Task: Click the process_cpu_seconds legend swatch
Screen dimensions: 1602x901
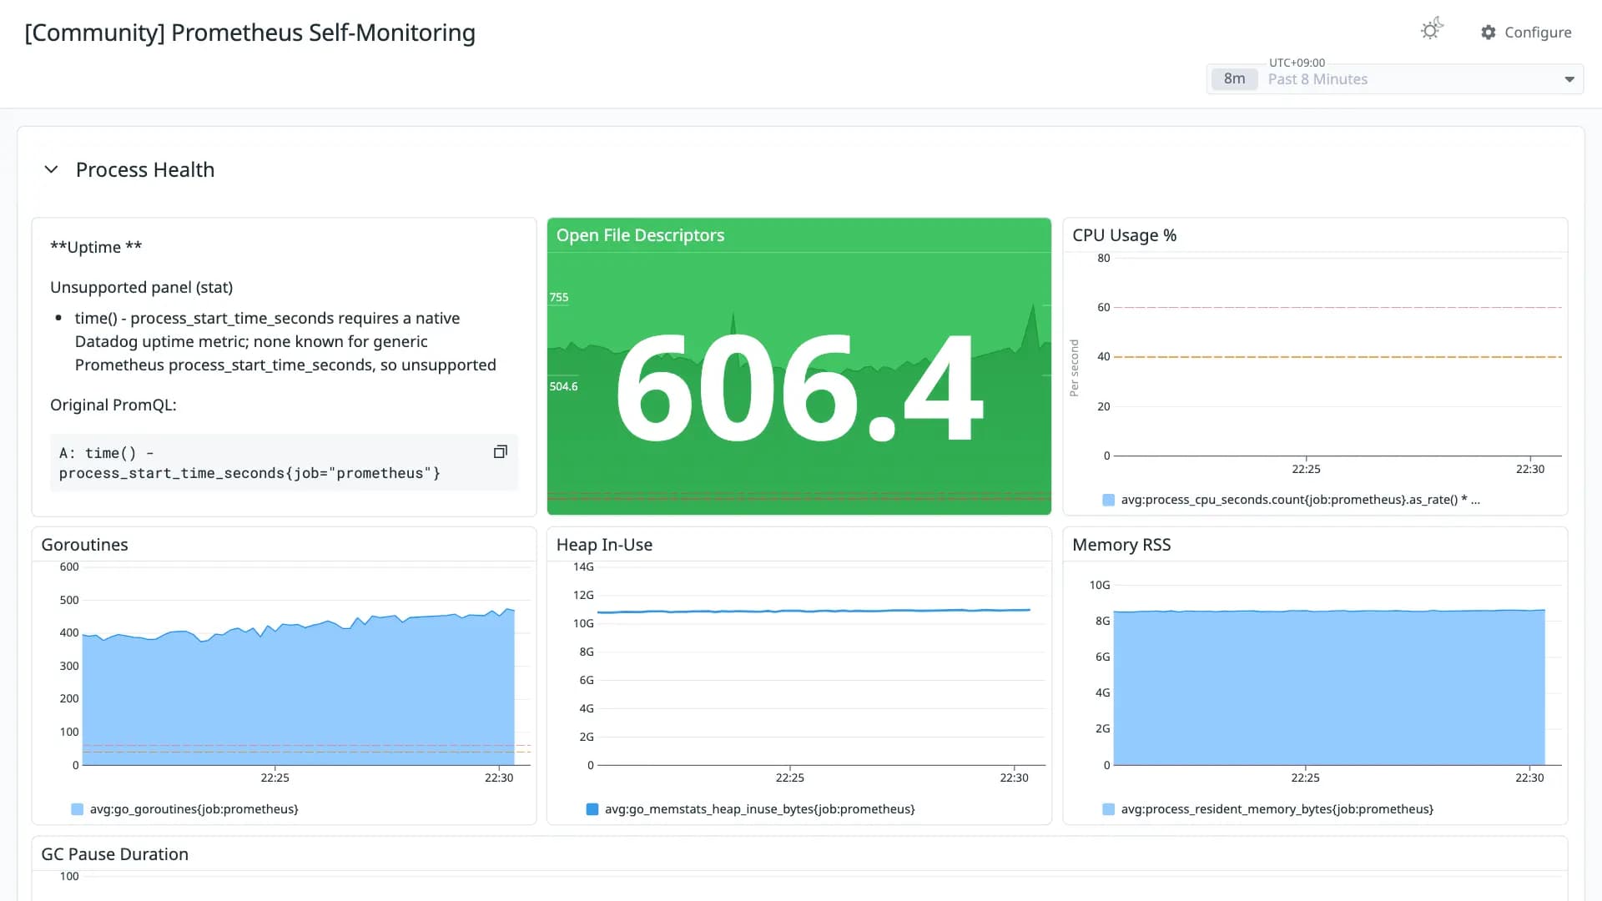Action: [x=1108, y=500]
